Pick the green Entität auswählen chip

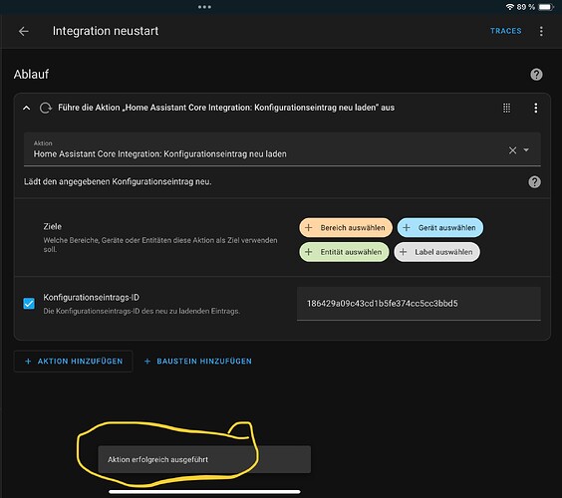click(344, 252)
